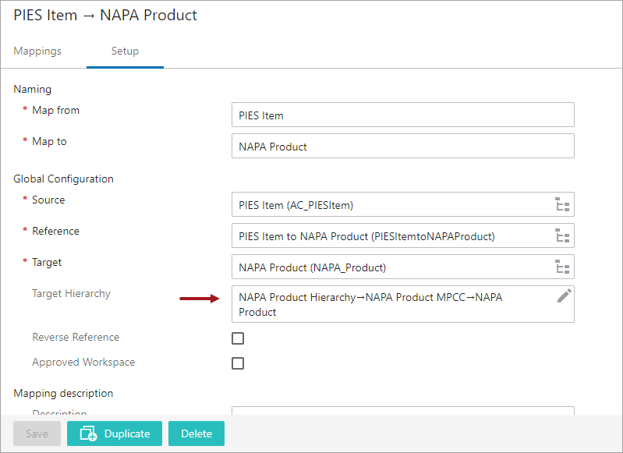Viewport: 623px width, 453px height.
Task: Check the Approved Workspace checkbox
Action: click(x=238, y=363)
